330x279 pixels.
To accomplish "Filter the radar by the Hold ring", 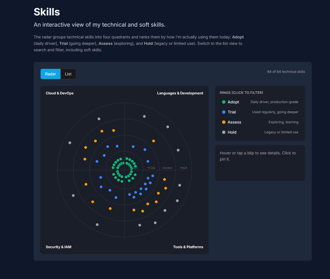I will [x=260, y=132].
